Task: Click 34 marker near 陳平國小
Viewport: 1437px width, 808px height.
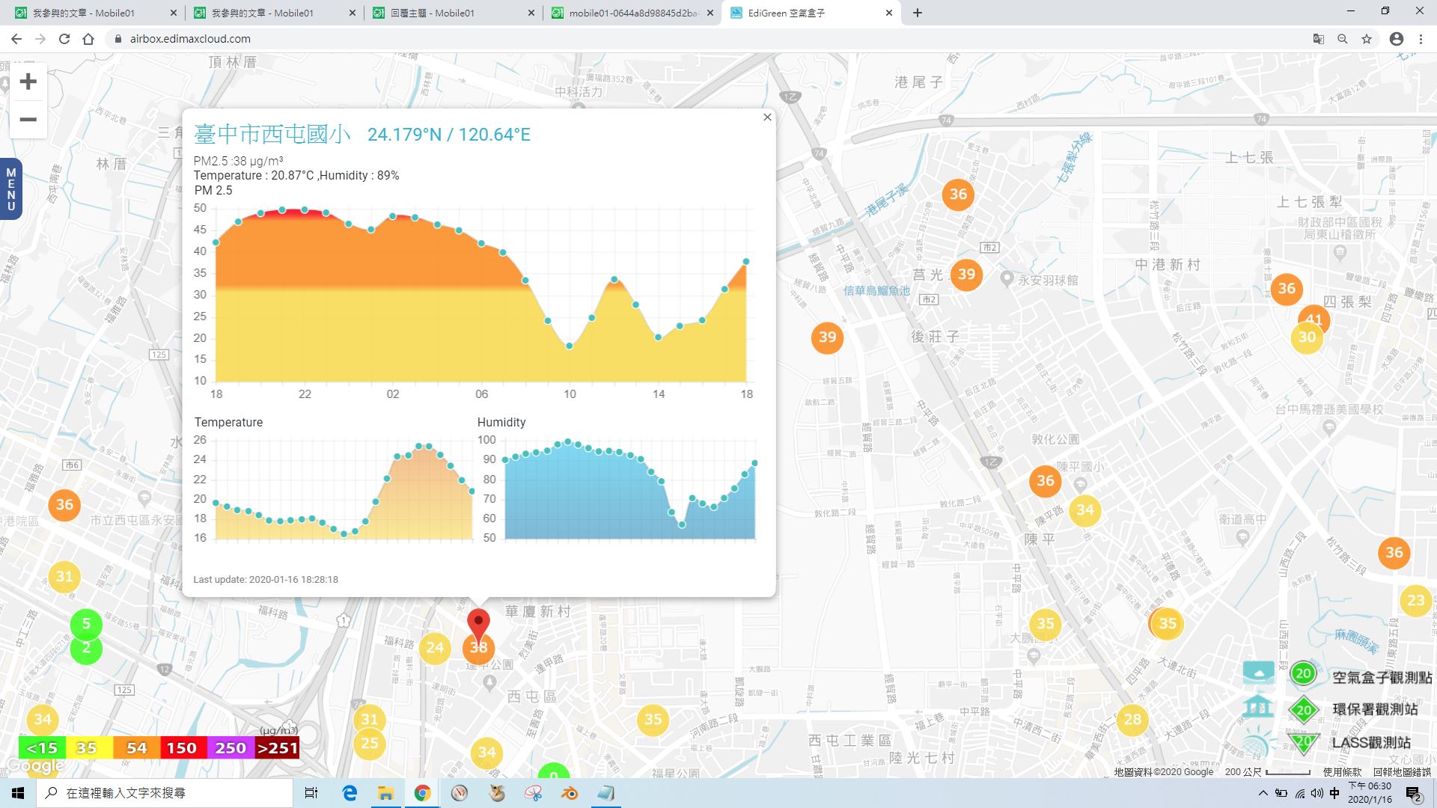Action: pyautogui.click(x=1084, y=511)
